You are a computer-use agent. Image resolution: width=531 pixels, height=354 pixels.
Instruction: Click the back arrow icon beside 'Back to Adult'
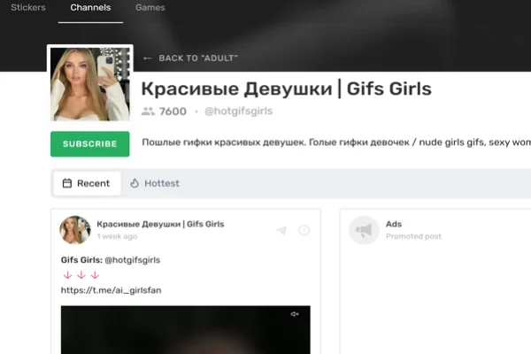(x=147, y=58)
